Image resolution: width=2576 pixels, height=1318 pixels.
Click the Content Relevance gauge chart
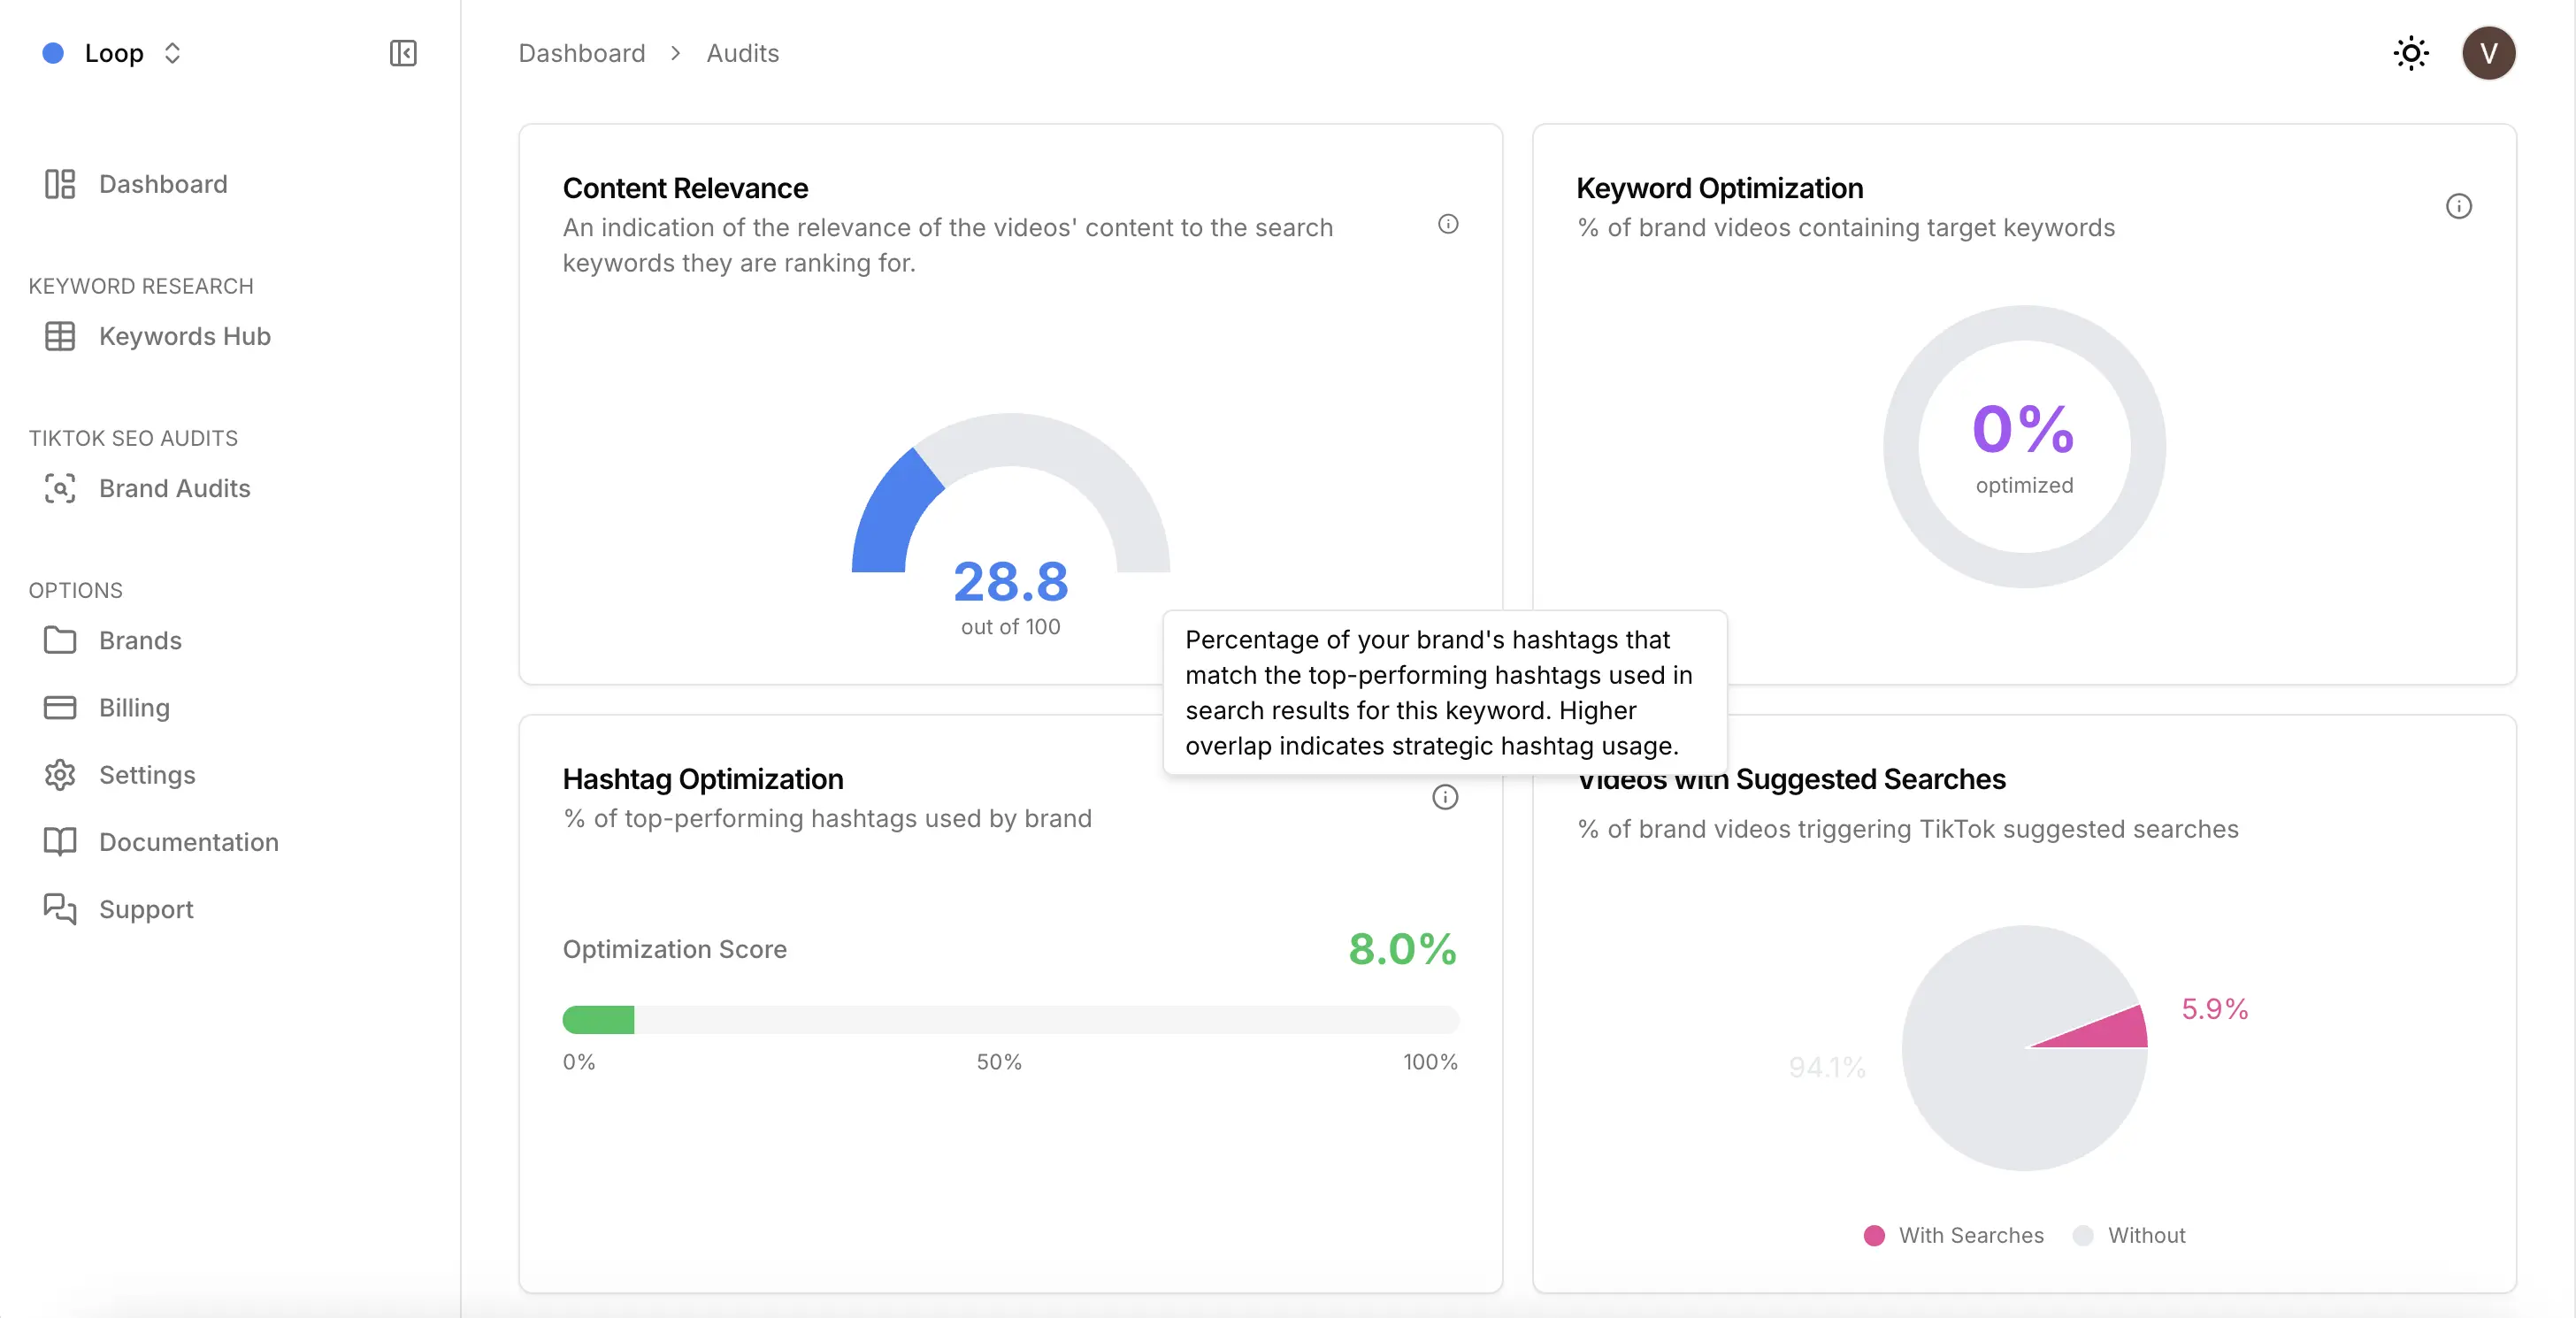[x=1010, y=493]
